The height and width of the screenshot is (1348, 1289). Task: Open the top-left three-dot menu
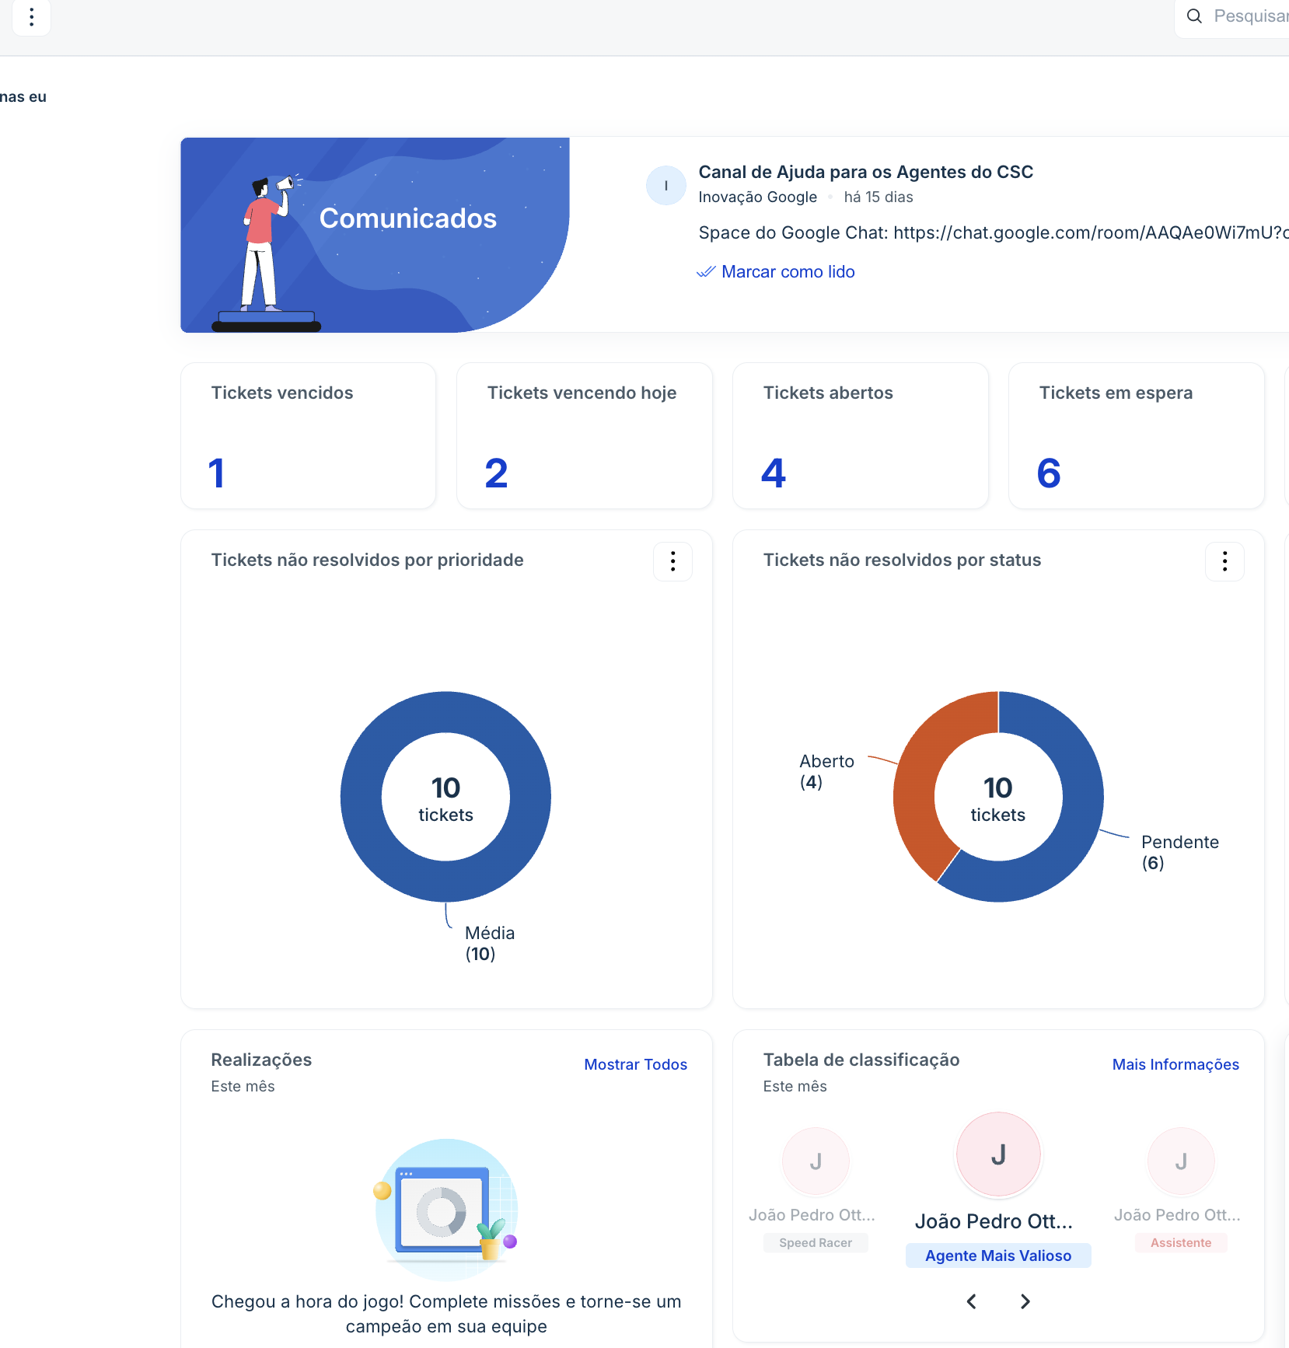31,17
